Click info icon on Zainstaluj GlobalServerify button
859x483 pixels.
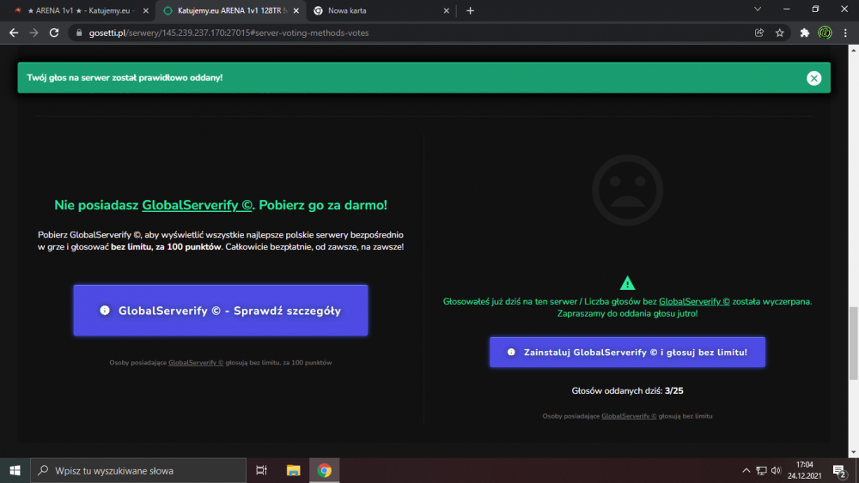tap(511, 353)
